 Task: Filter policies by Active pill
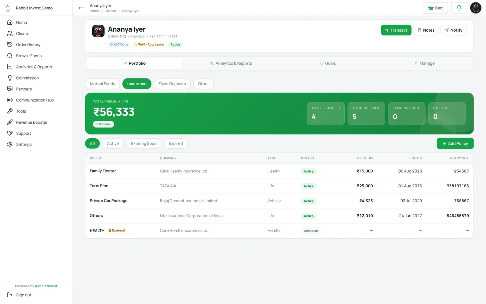[113, 143]
